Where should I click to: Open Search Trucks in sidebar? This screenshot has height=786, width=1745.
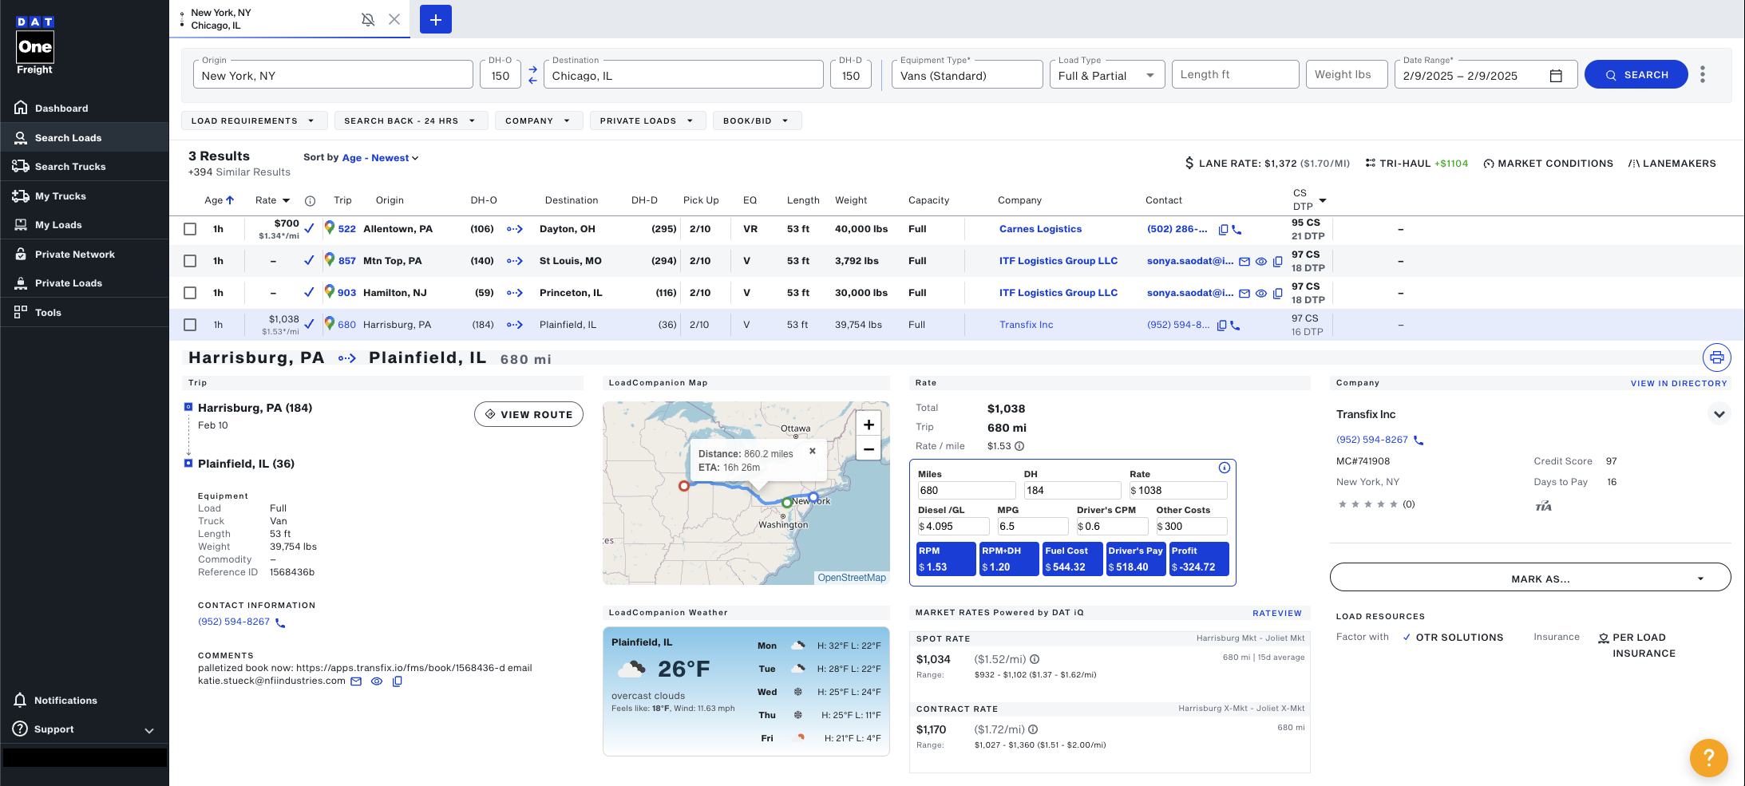tap(70, 167)
